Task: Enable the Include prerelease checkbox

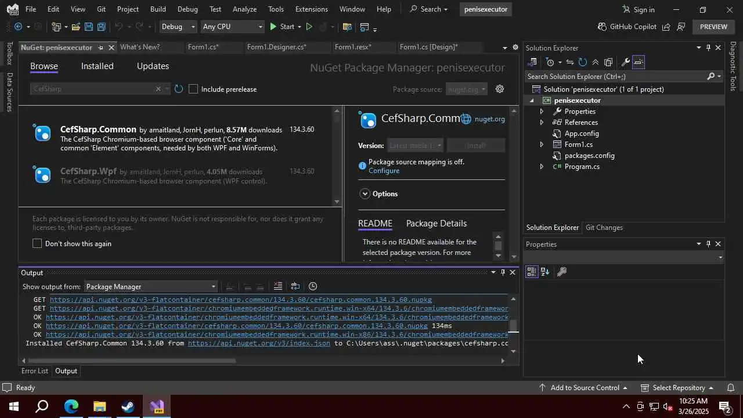Action: click(193, 89)
